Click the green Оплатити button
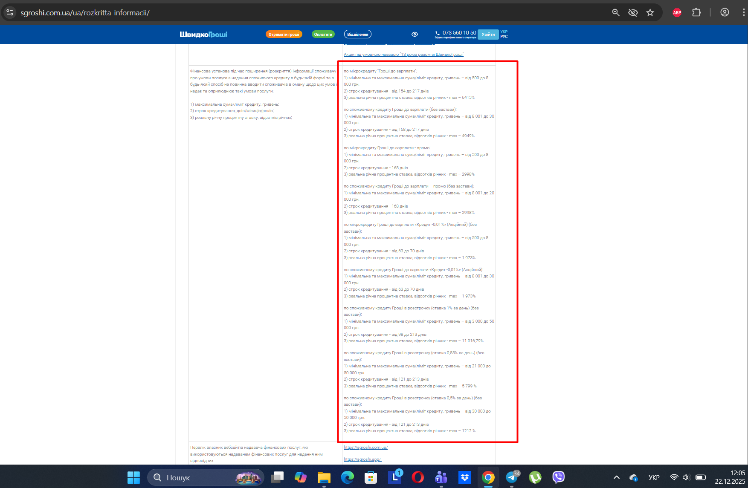Viewport: 748px width, 488px height. coord(323,34)
